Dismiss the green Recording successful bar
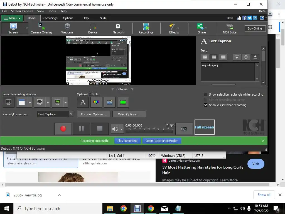This screenshot has width=285, height=214. (263, 141)
